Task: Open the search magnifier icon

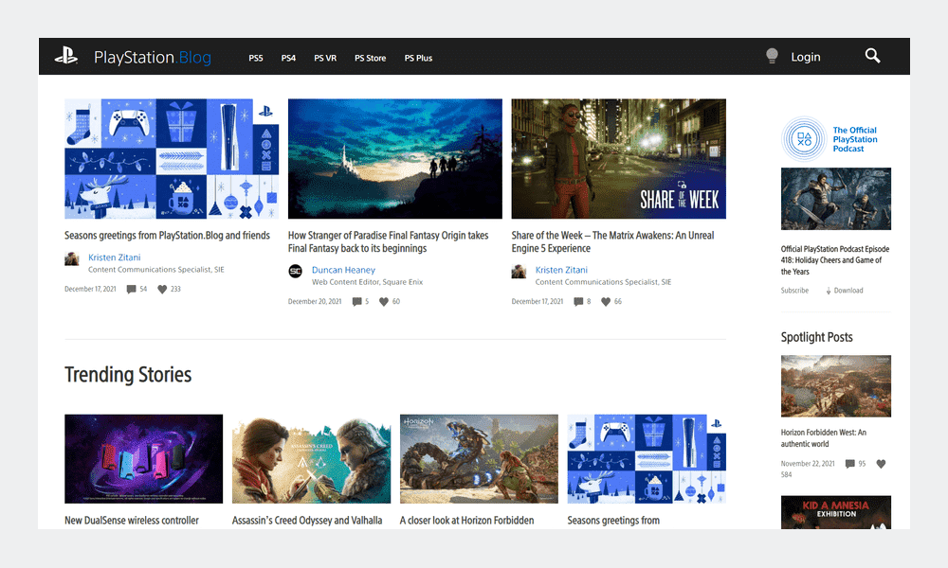Action: click(872, 56)
